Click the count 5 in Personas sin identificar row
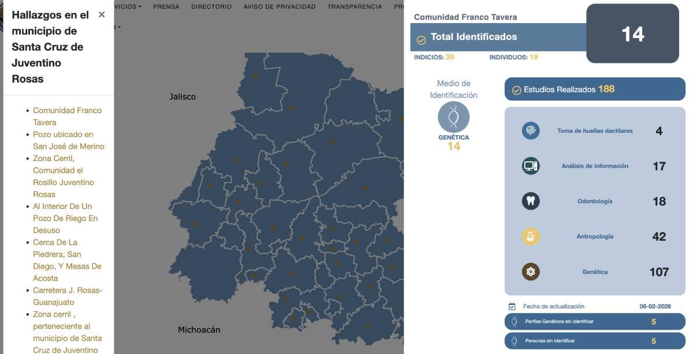693x354 pixels. point(654,341)
